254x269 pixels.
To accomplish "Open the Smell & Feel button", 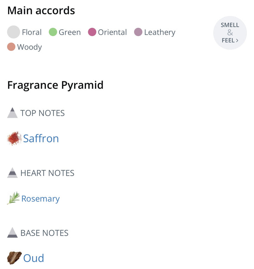I will pyautogui.click(x=230, y=33).
